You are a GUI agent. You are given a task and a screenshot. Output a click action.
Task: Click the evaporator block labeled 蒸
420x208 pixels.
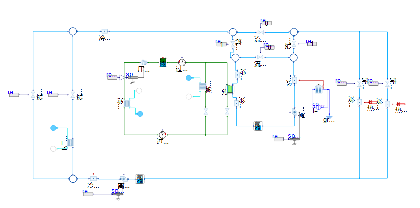click(x=203, y=87)
